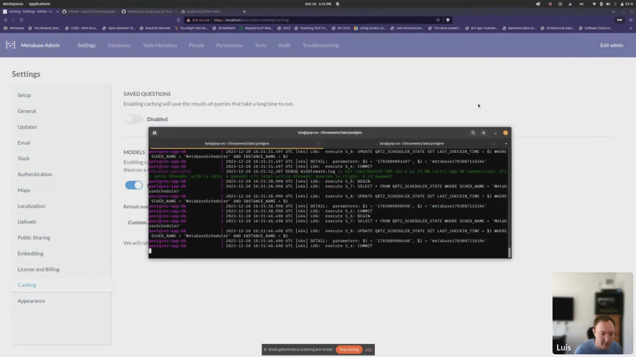Click the es keyboard layout indicator
The width and height of the screenshot is (636, 357).
coord(581,4)
